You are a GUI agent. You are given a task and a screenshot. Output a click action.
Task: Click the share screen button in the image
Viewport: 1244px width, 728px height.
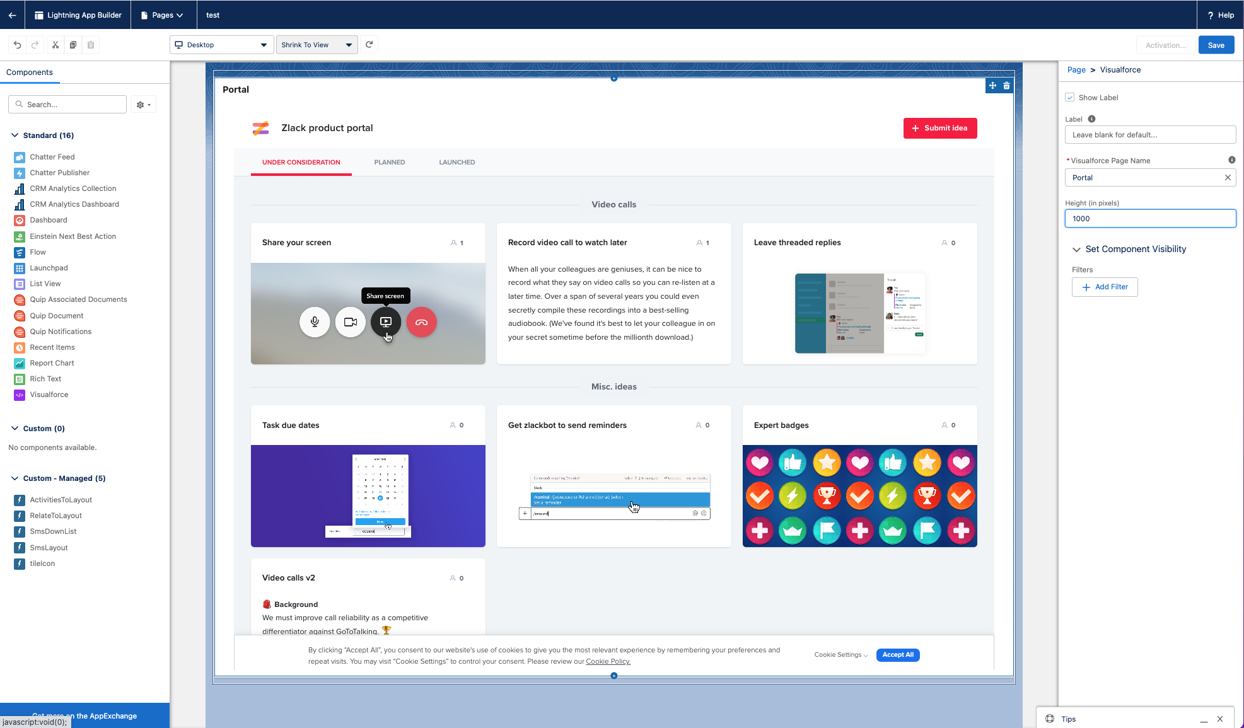tap(386, 322)
